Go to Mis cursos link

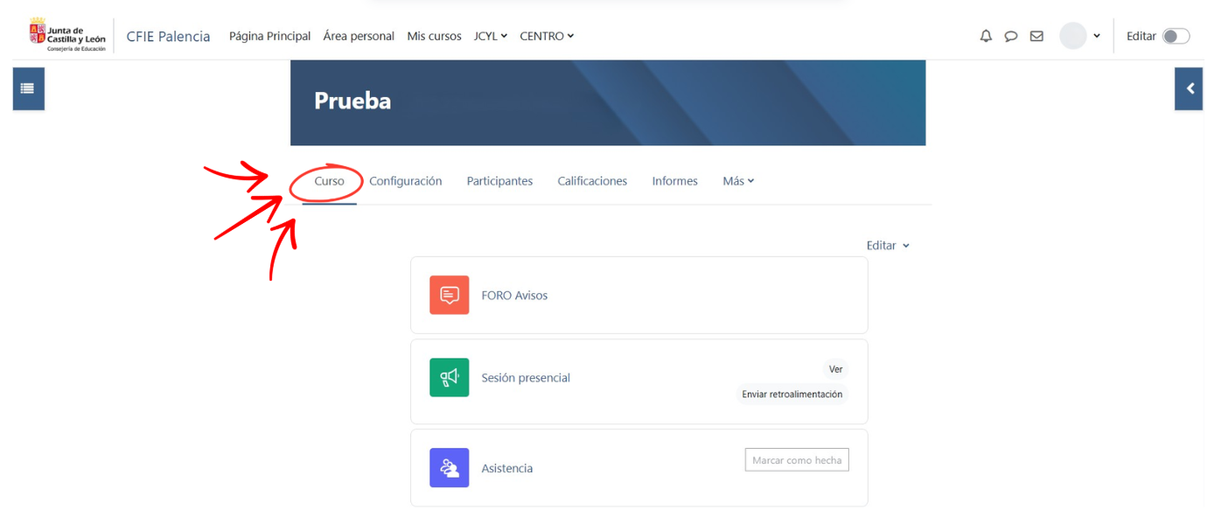(434, 36)
